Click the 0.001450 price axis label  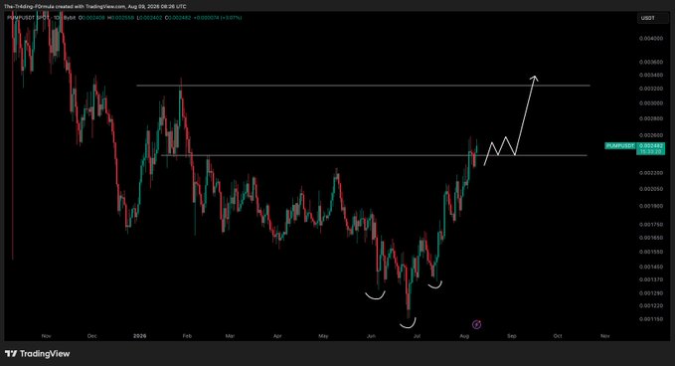pyautogui.click(x=651, y=267)
